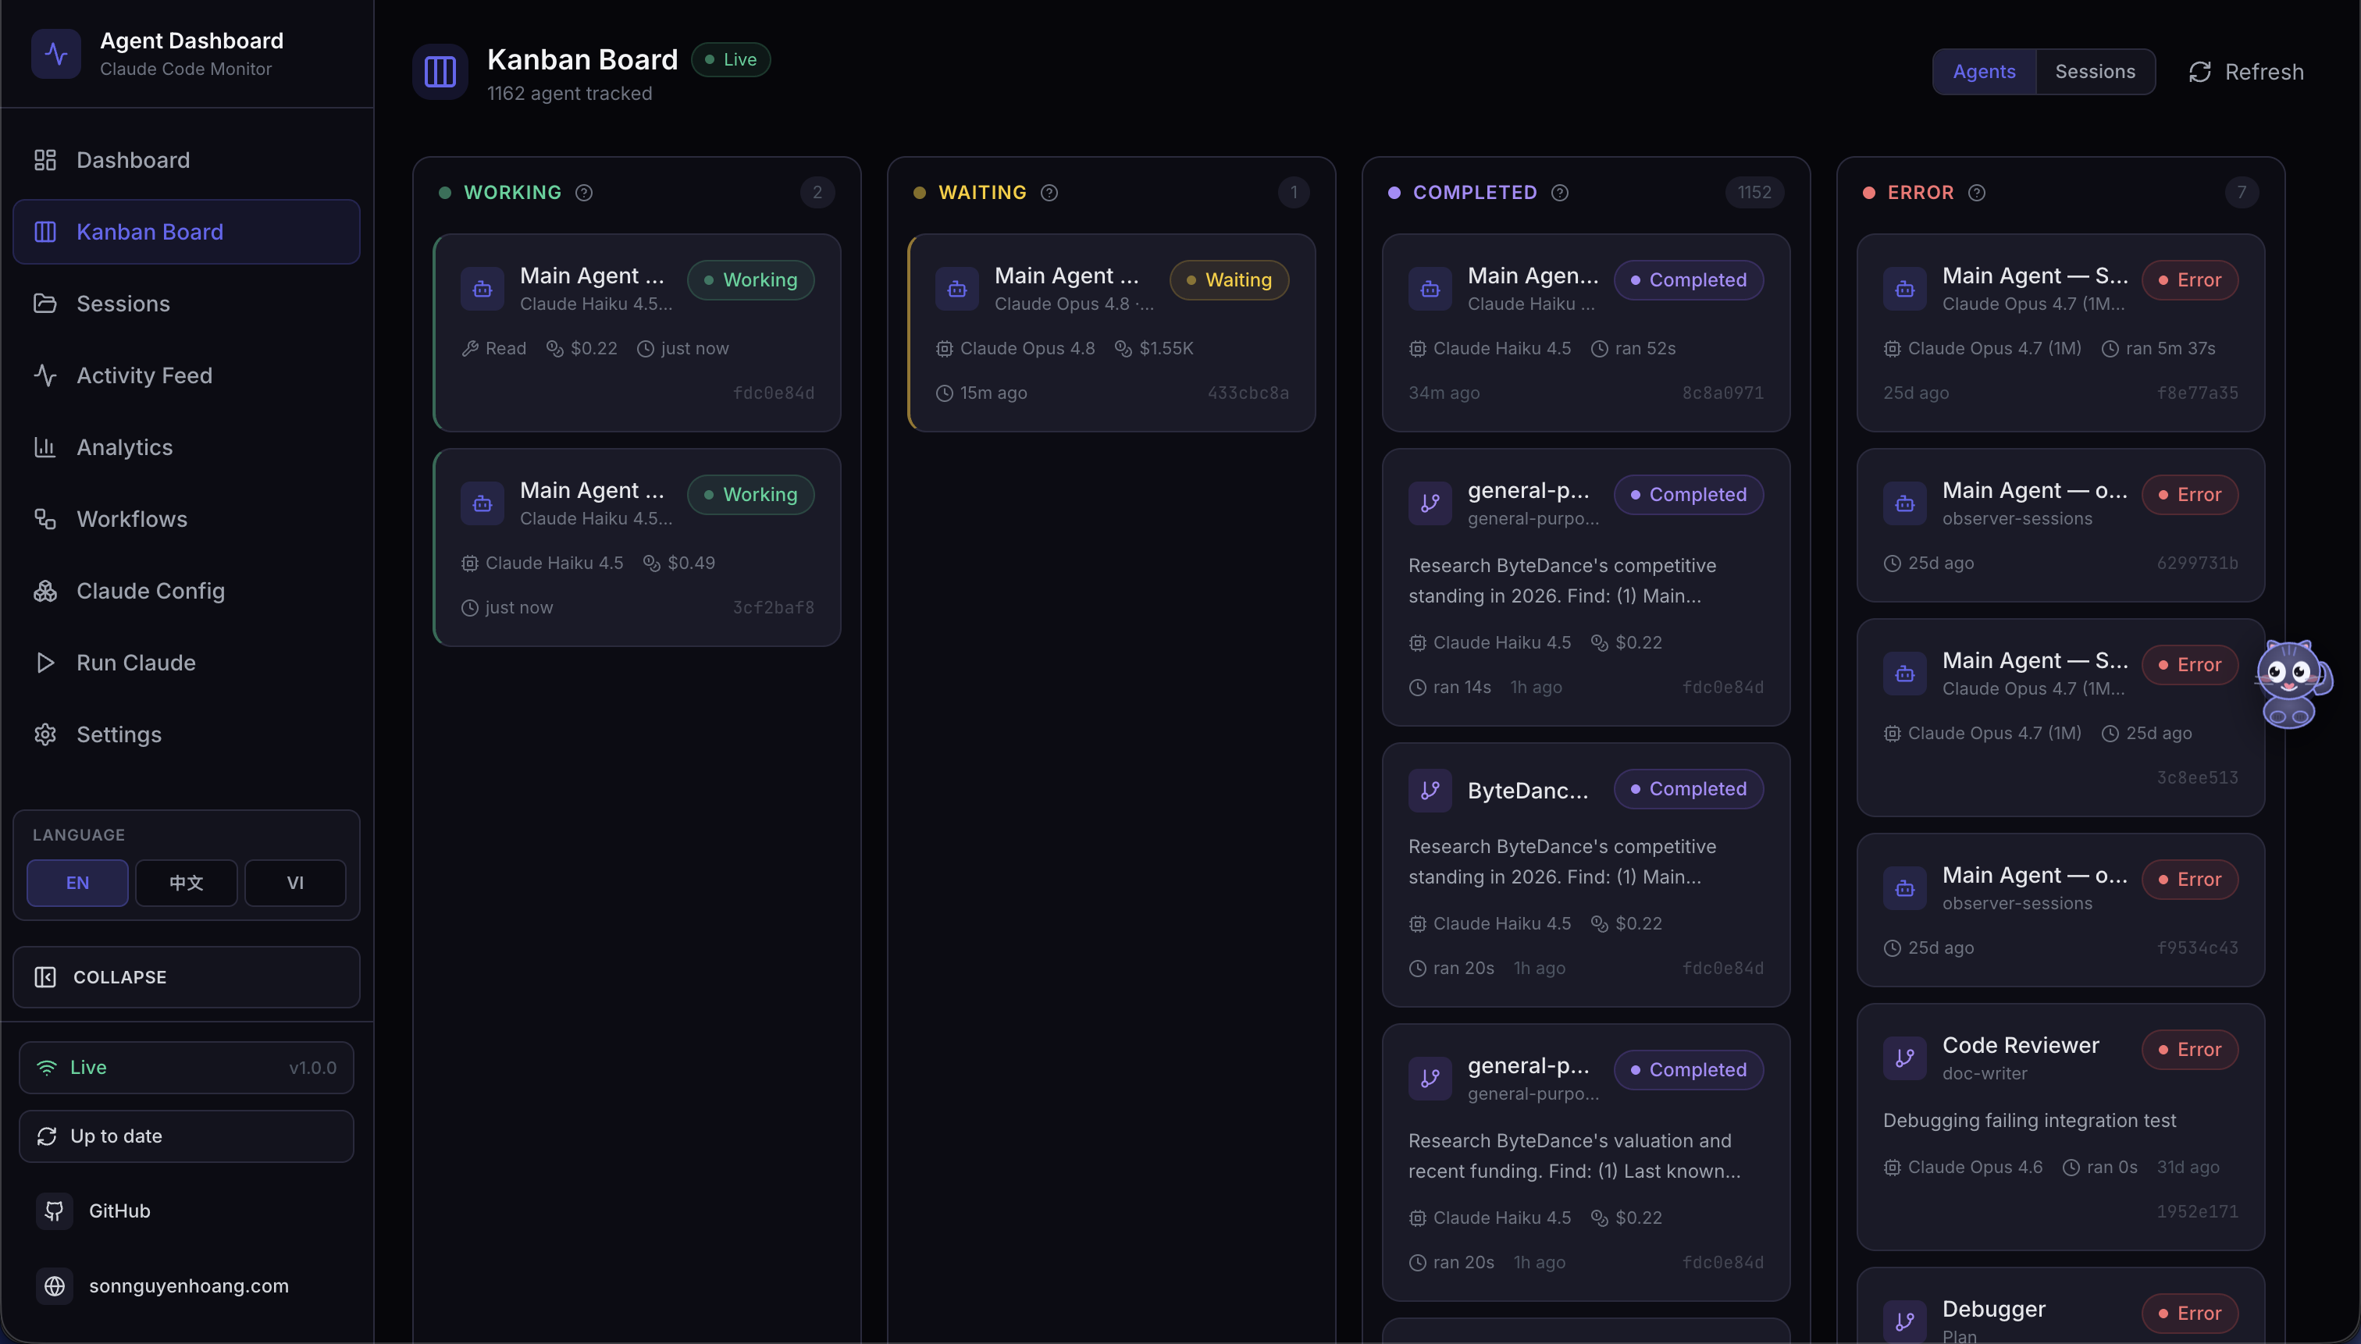Click Error badge on card f8e77a35
The height and width of the screenshot is (1344, 2361).
pyautogui.click(x=2189, y=279)
